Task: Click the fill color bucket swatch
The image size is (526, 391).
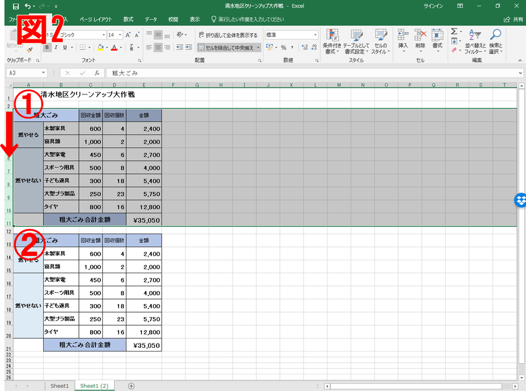Action: tap(100, 47)
